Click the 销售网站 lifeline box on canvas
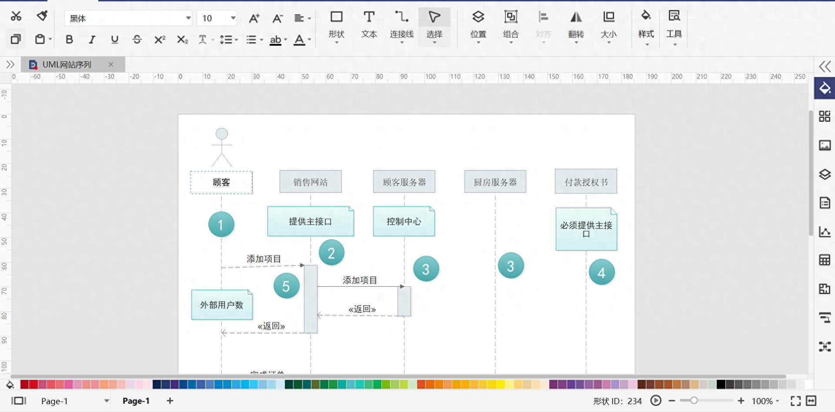Viewport: 835px width, 412px height. (311, 182)
